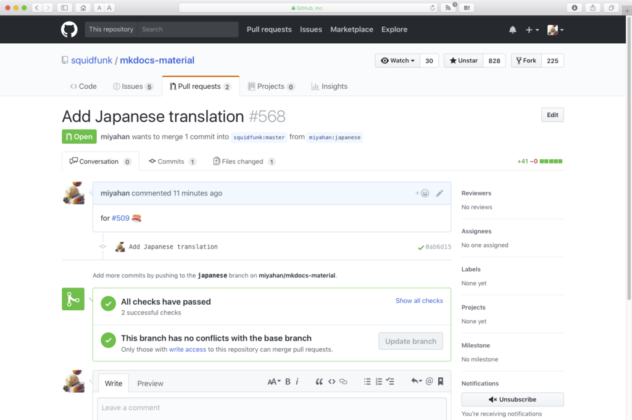Insert code formatting
Viewport: 632px width, 420px height.
331,381
